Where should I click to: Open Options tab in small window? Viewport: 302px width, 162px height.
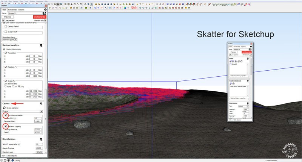243,47
